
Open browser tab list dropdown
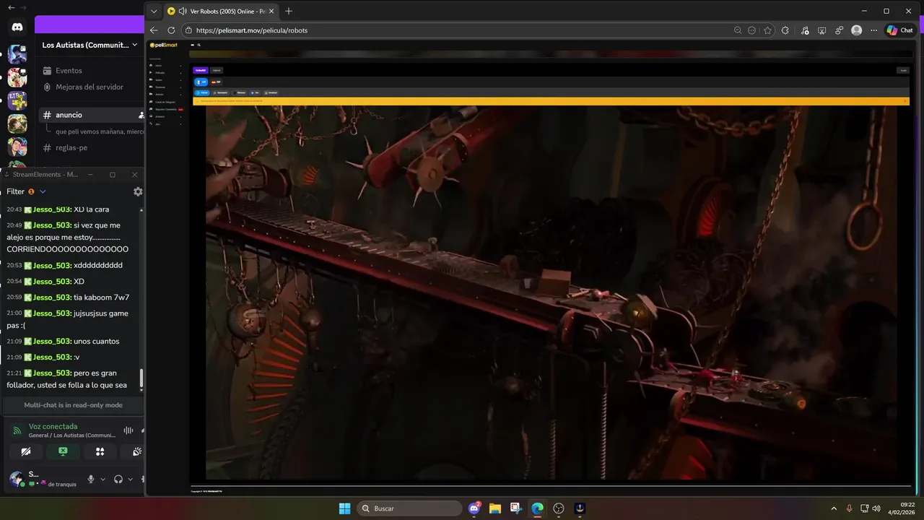pos(154,11)
